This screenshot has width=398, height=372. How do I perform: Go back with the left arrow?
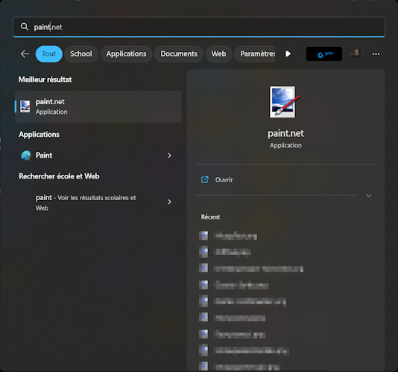(25, 54)
